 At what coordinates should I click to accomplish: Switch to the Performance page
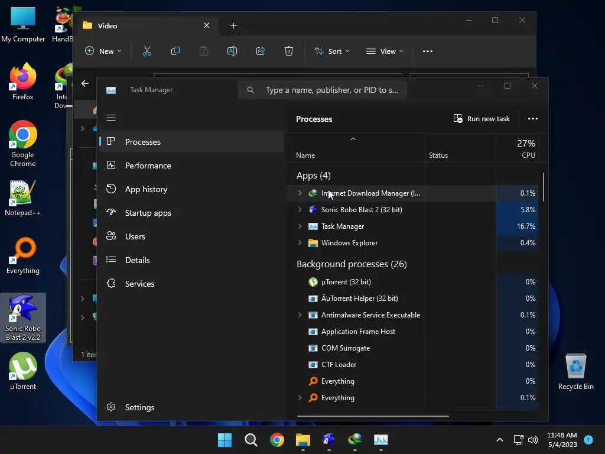tap(192, 166)
